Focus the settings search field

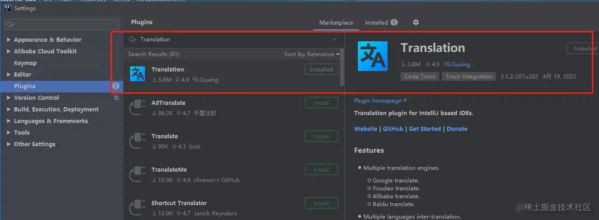(62, 24)
